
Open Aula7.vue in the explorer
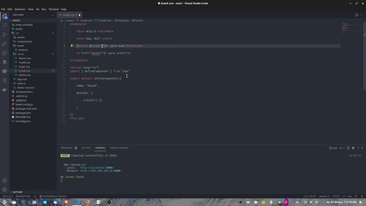(33, 66)
